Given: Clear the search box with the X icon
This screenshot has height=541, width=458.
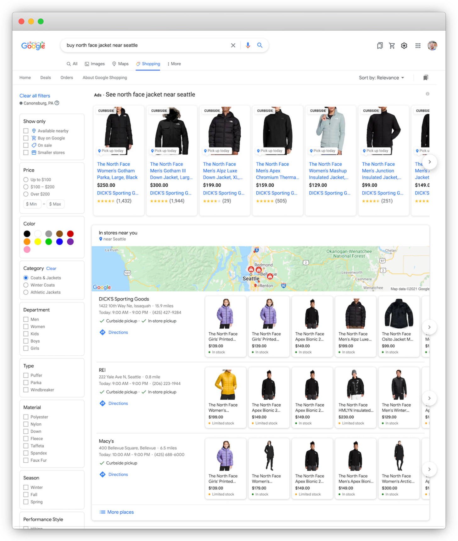Looking at the screenshot, I should (x=233, y=45).
